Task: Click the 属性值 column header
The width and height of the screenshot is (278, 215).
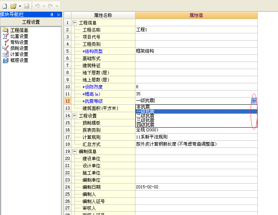Action: [196, 15]
